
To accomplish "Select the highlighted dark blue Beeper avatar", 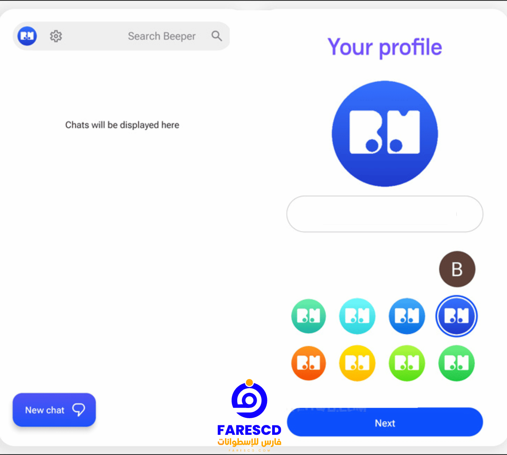I will tap(456, 316).
